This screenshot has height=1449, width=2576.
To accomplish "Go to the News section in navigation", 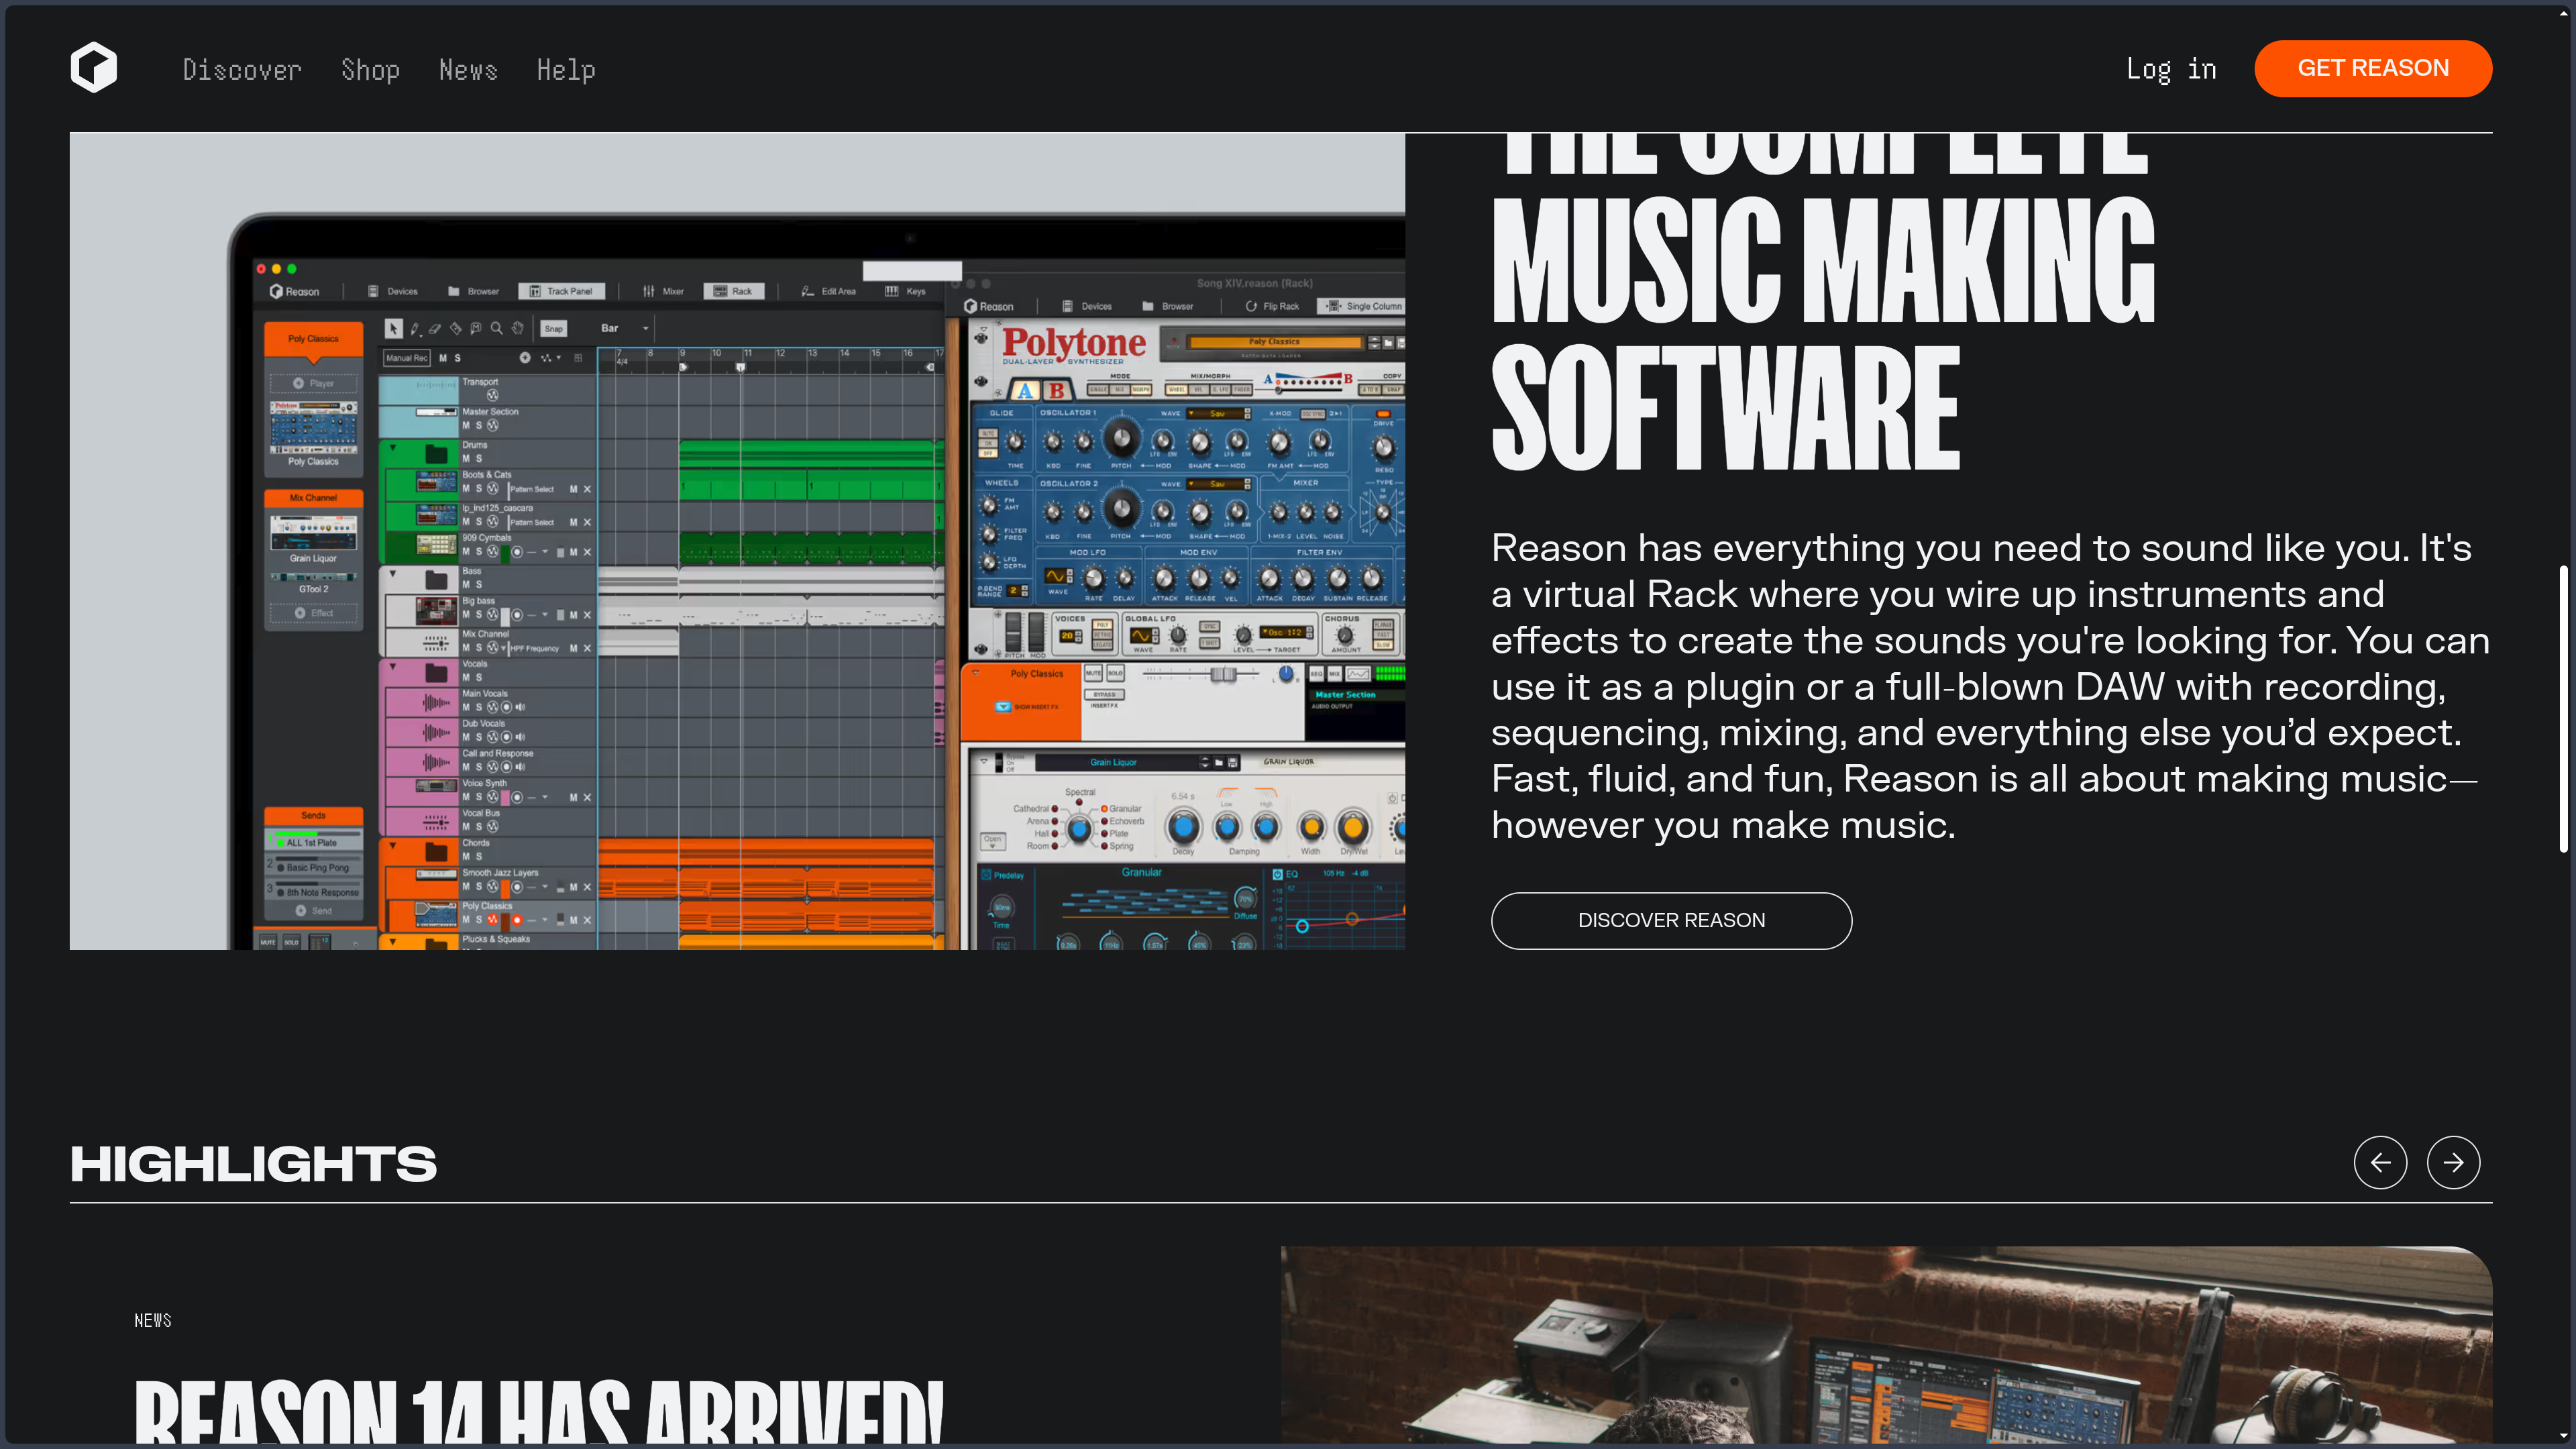I will pyautogui.click(x=468, y=69).
